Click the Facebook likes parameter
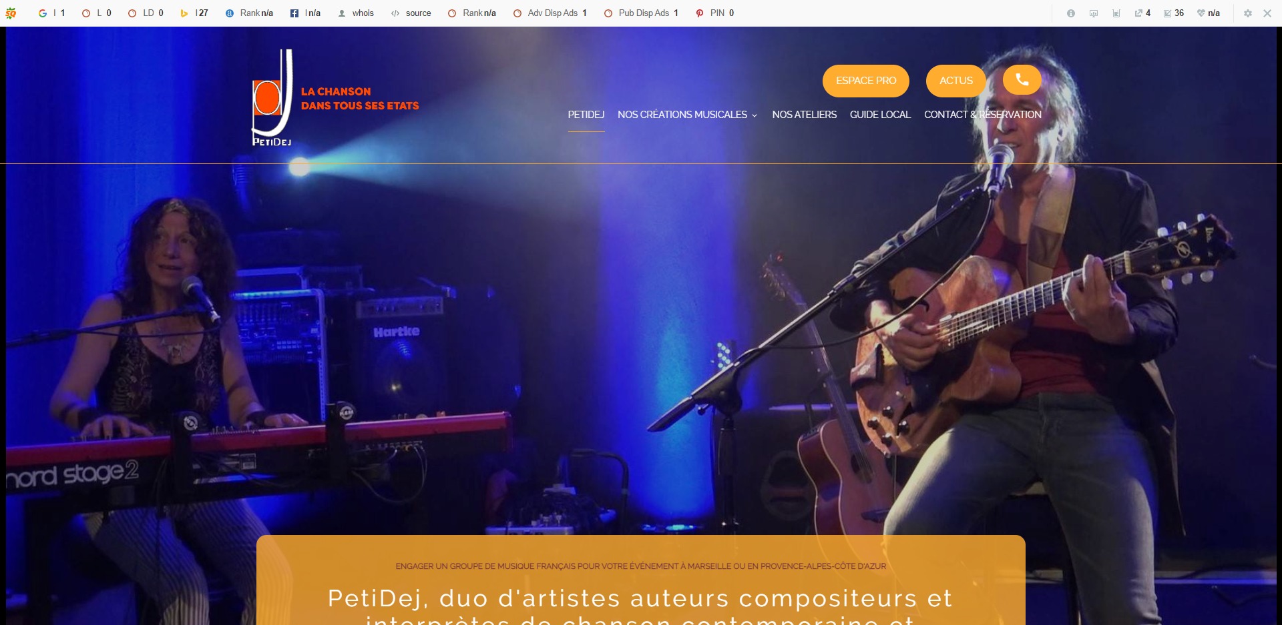 [x=306, y=13]
